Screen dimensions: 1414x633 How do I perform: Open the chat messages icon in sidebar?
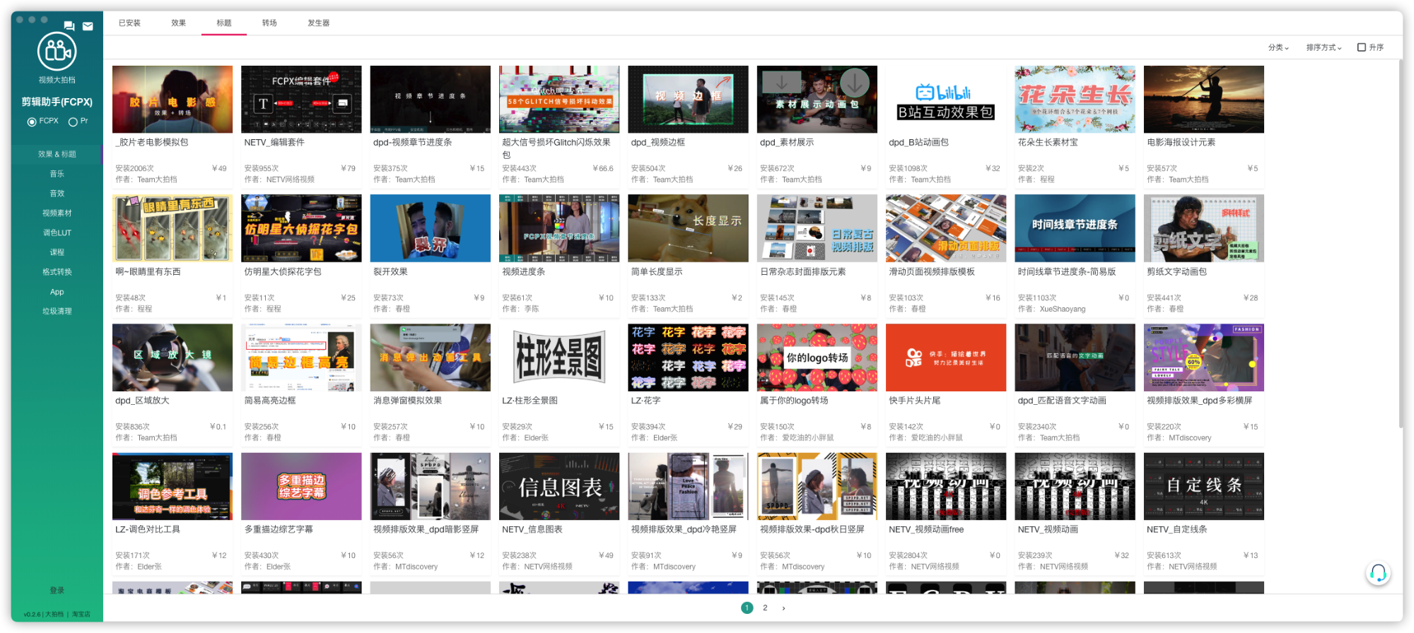69,26
